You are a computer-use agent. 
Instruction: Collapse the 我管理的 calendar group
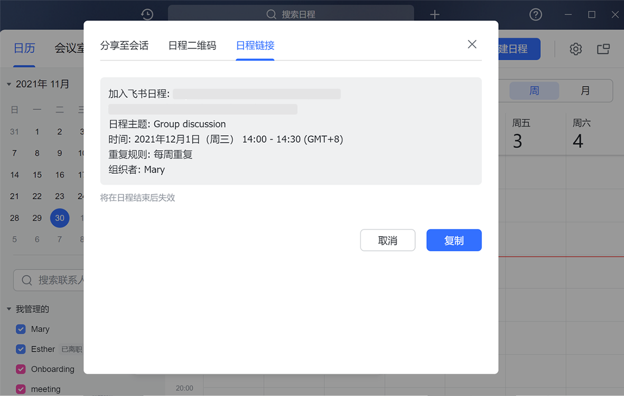(9, 309)
